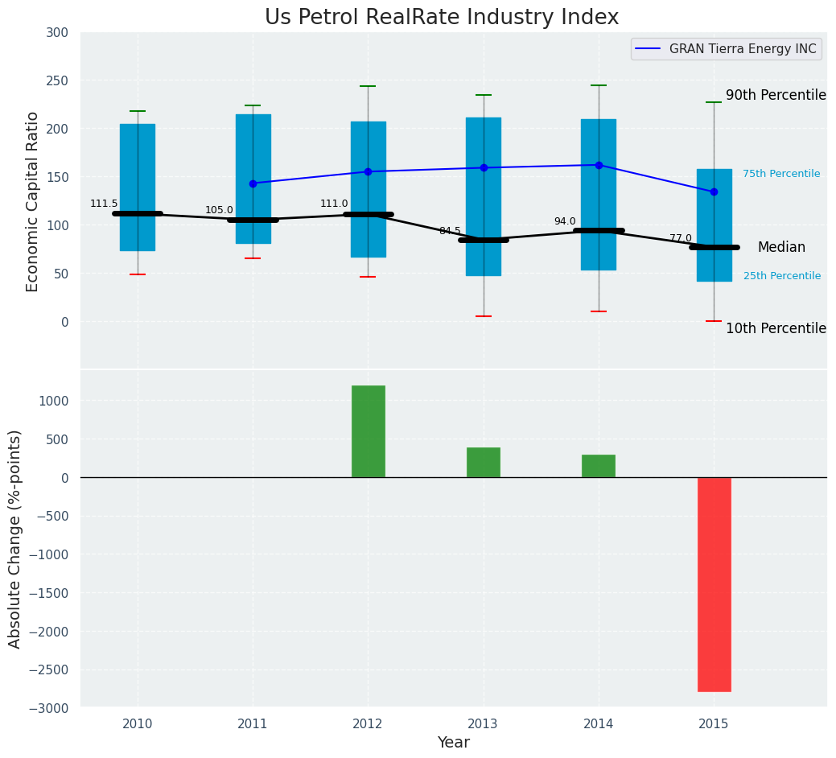This screenshot has width=836, height=758.
Task: Click the 77.0 median value label
Action: pos(681,238)
